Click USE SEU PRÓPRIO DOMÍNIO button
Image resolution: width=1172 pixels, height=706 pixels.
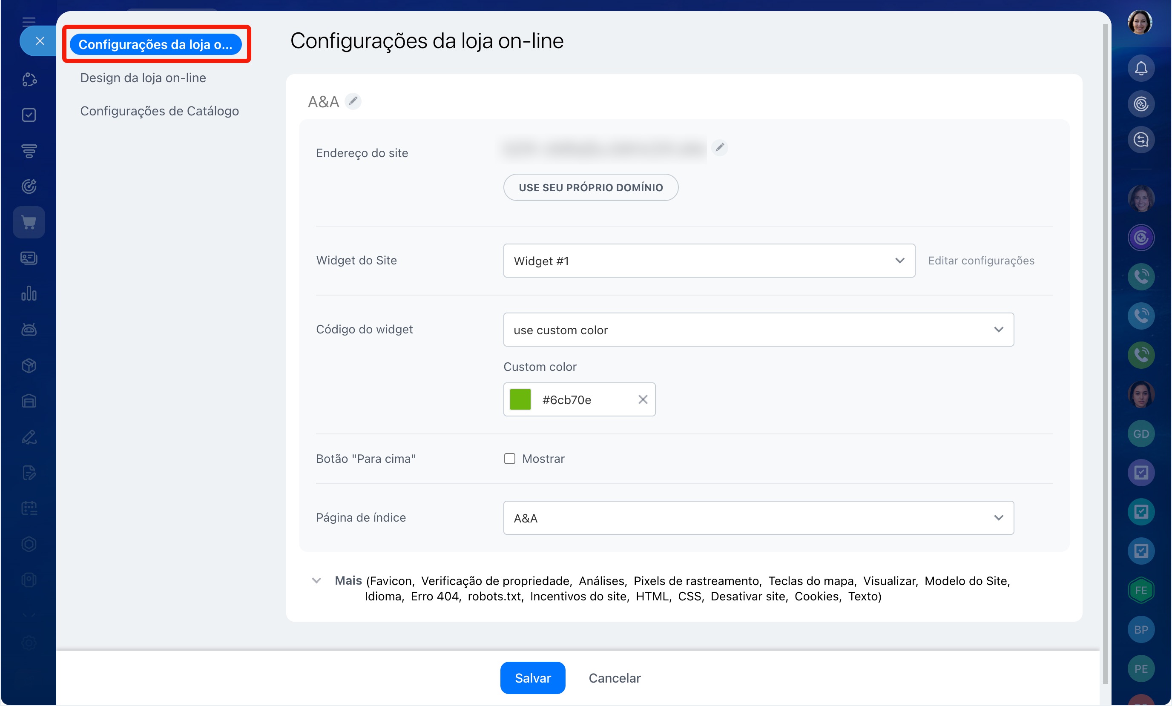[x=590, y=187]
